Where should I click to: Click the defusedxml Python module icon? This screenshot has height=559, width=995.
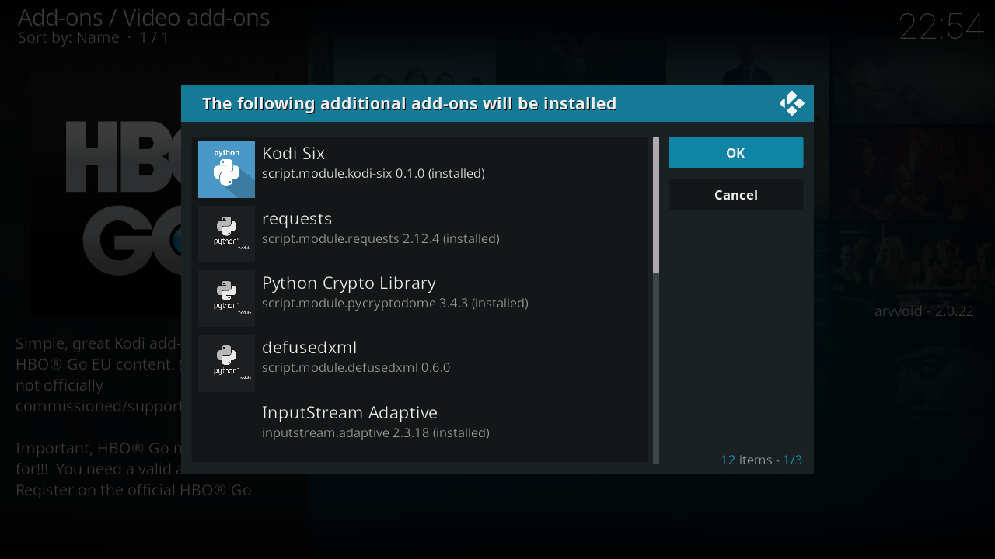(x=226, y=363)
